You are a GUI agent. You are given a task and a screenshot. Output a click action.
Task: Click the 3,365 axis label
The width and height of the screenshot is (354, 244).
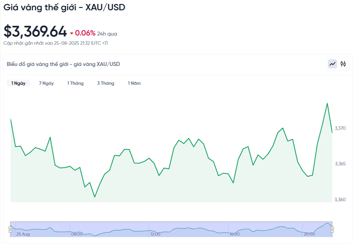pos(340,164)
